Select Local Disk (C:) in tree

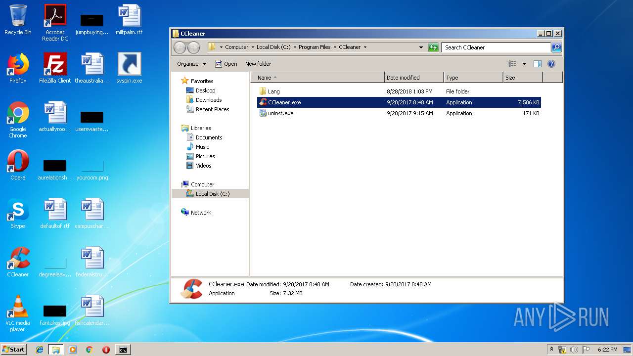click(210, 194)
